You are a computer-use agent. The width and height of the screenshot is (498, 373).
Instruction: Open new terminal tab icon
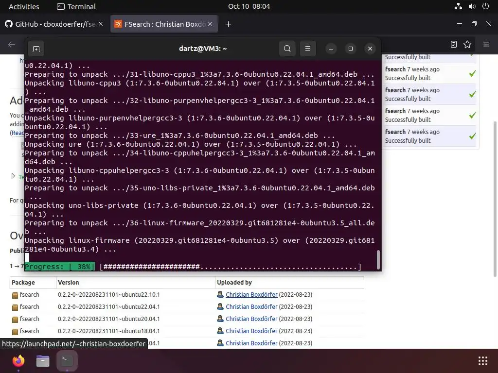[x=36, y=49]
